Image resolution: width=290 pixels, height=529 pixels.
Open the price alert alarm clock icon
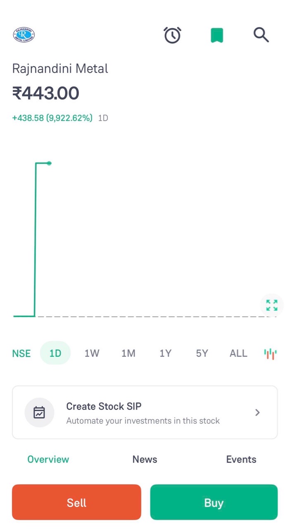pos(172,35)
